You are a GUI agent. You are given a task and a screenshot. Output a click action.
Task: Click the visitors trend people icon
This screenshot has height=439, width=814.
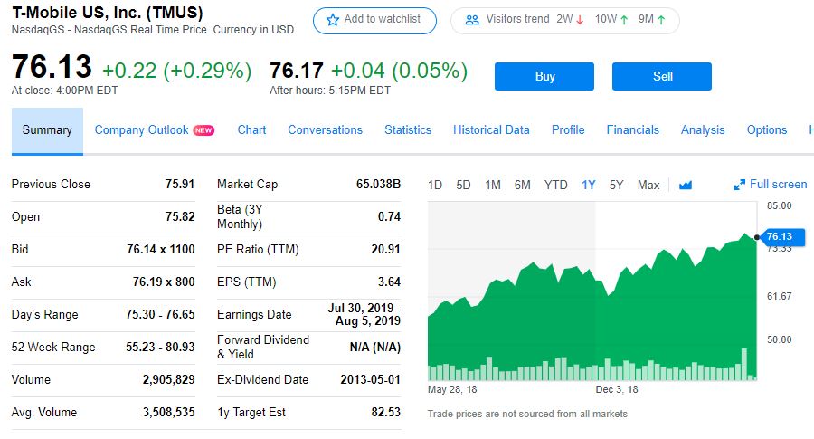[x=472, y=20]
